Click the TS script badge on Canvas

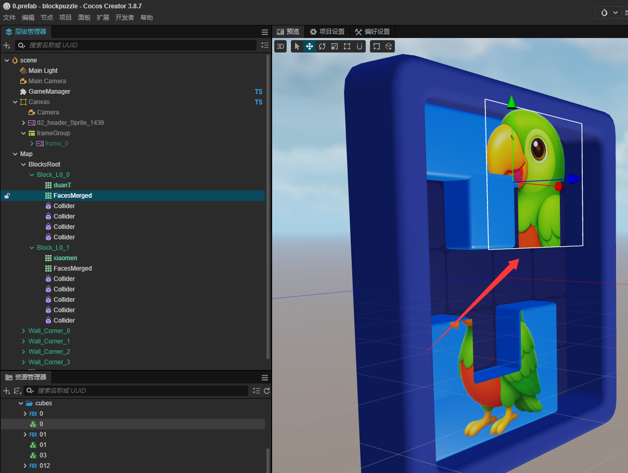coord(259,102)
